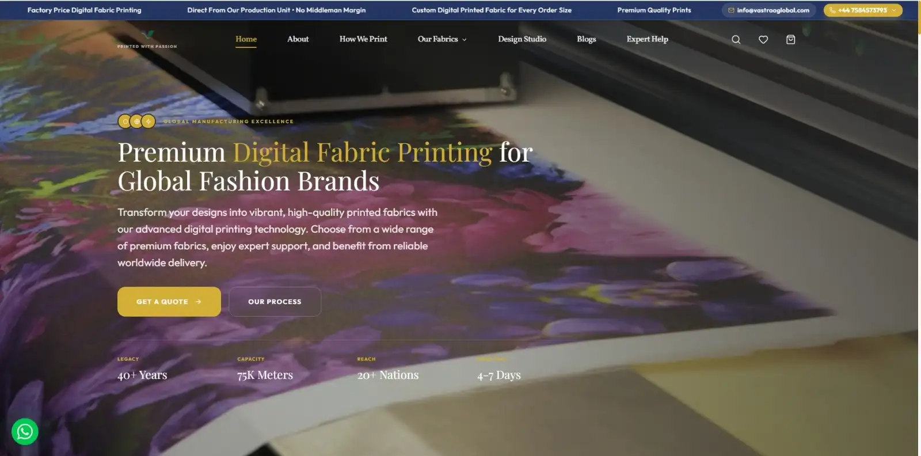The image size is (921, 456).
Task: Go to the Home nav item
Action: (x=246, y=39)
